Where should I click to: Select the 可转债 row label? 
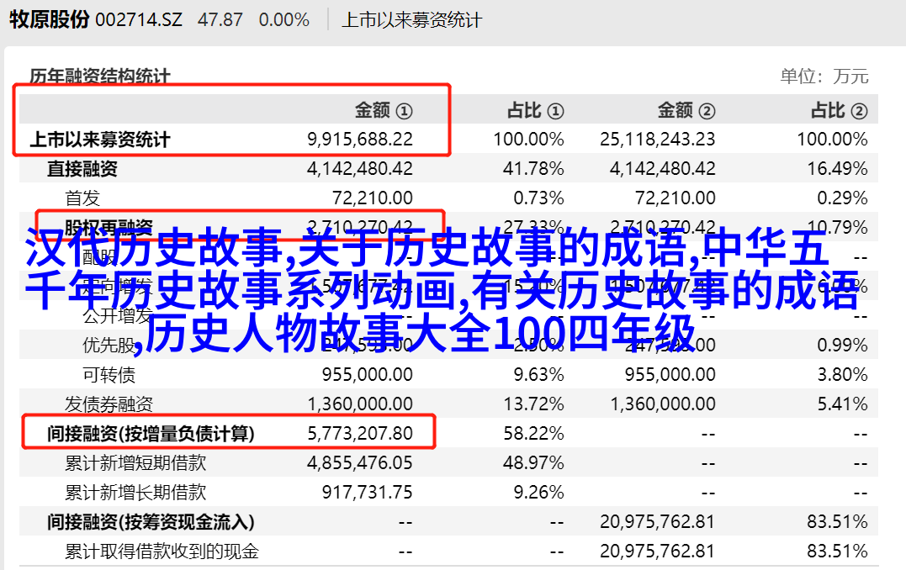point(109,375)
